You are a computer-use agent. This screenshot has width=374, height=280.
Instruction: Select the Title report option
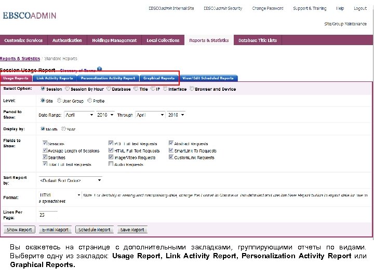(136, 89)
